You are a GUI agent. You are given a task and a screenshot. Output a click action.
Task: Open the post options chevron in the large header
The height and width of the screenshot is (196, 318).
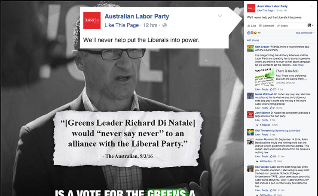coord(220,16)
